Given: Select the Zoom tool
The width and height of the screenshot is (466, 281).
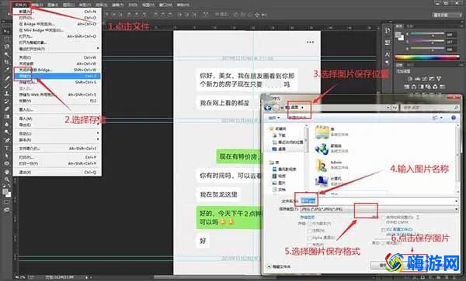Looking at the screenshot, I should [x=6, y=180].
